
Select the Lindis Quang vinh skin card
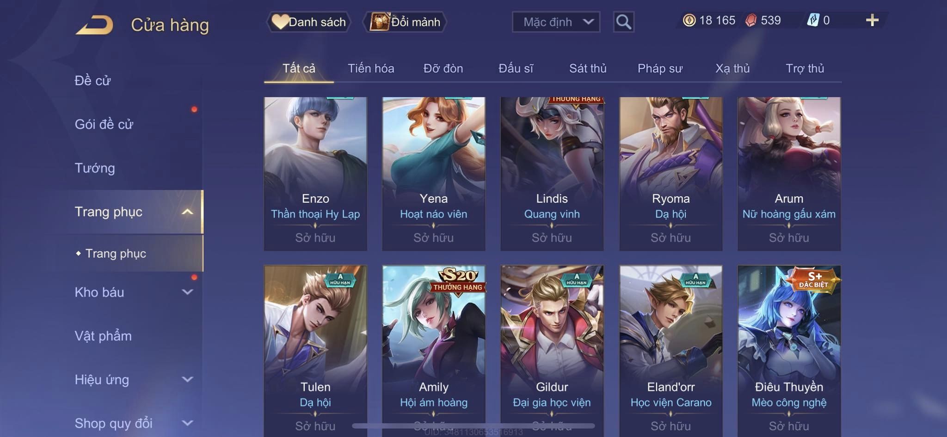(x=552, y=174)
